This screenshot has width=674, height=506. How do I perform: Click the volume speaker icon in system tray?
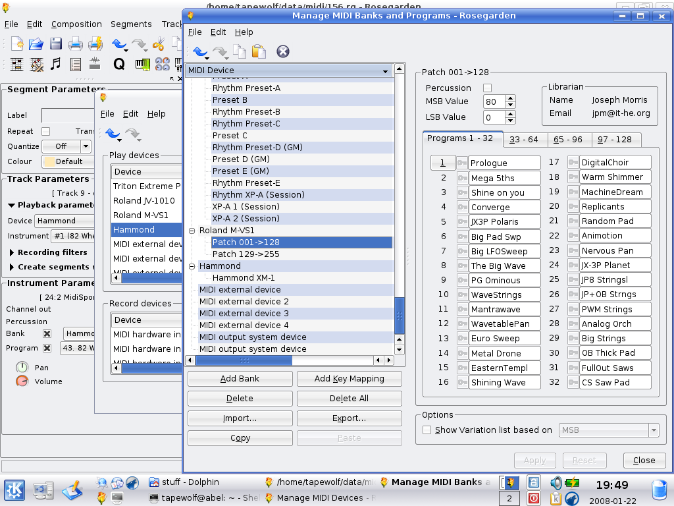tap(556, 482)
